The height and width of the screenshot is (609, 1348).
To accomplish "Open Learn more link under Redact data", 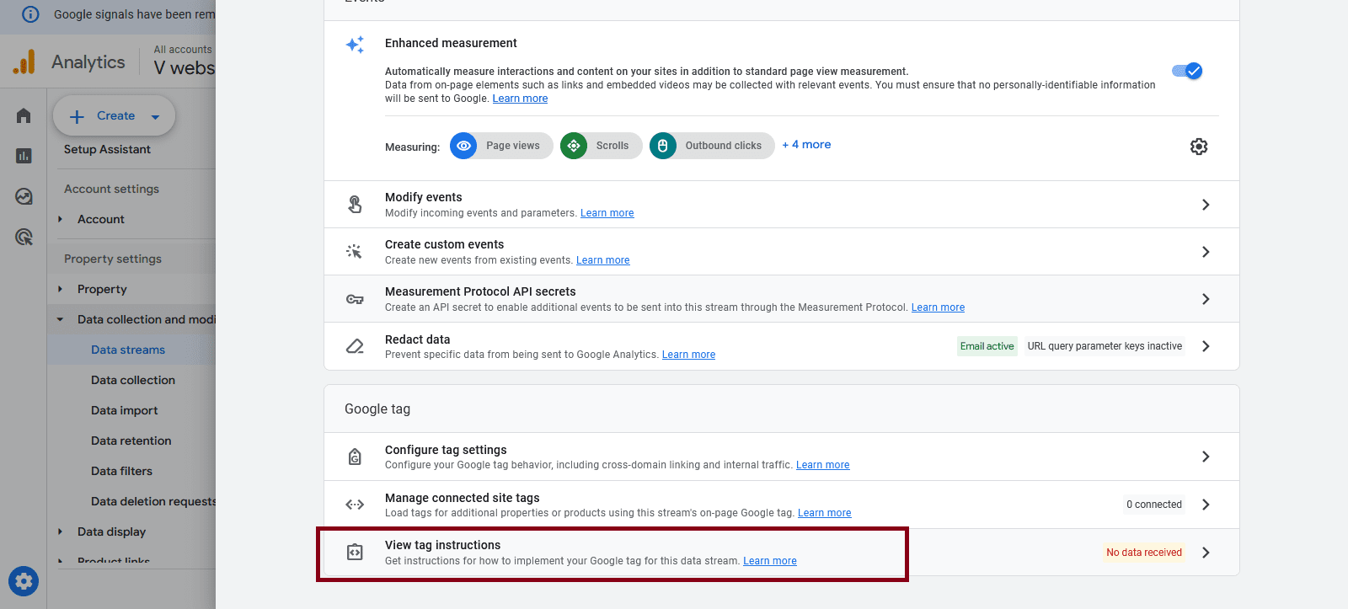I will (688, 355).
